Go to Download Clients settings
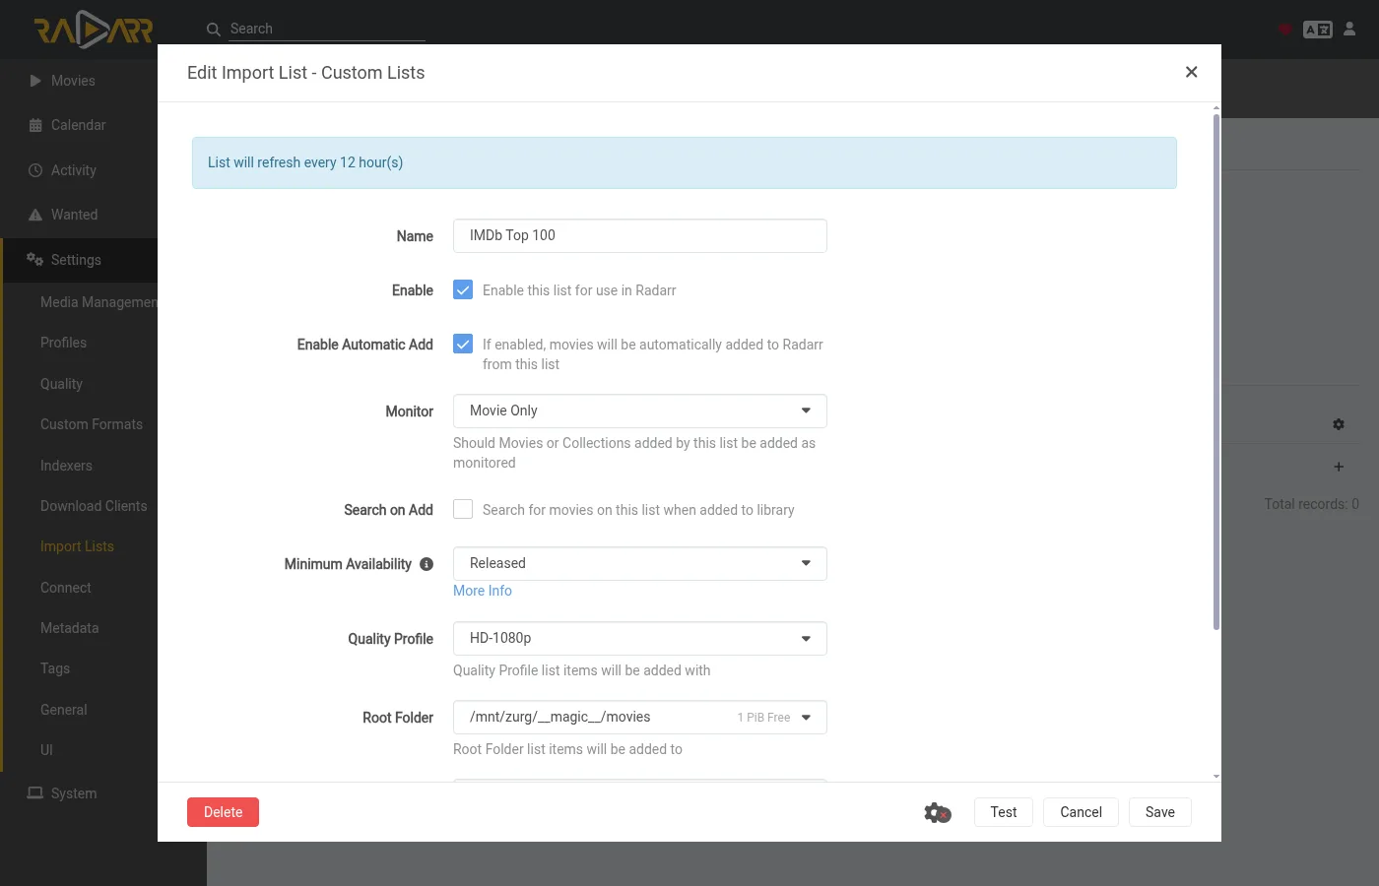The height and width of the screenshot is (886, 1379). pyautogui.click(x=94, y=506)
